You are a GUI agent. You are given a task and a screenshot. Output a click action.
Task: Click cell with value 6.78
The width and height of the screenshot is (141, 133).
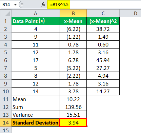[x=73, y=60]
